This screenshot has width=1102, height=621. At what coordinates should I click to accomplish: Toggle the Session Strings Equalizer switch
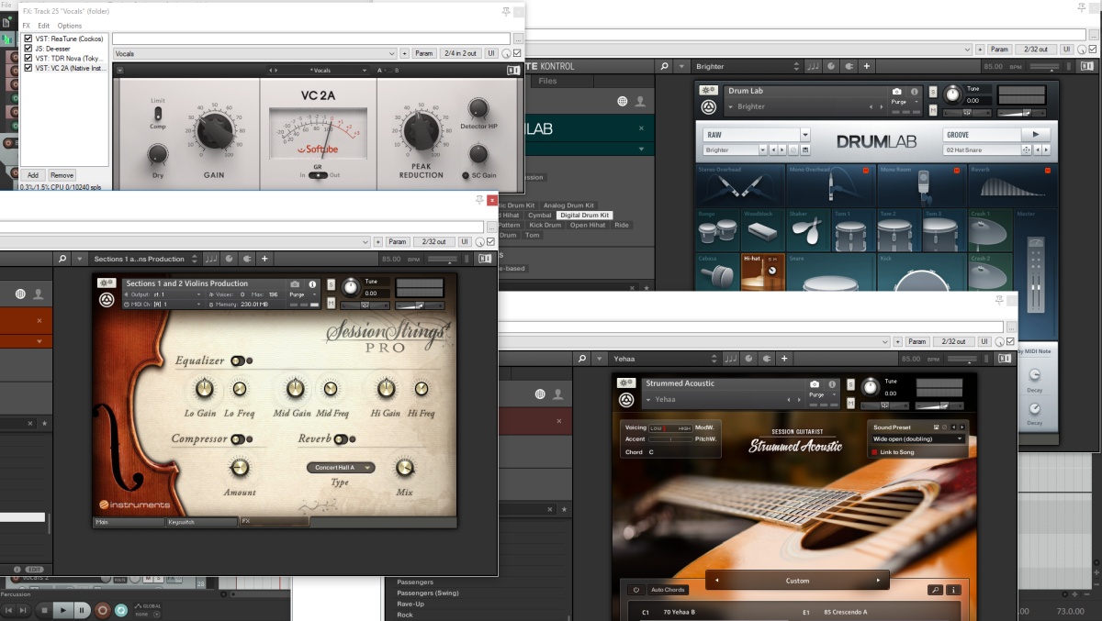pyautogui.click(x=240, y=360)
